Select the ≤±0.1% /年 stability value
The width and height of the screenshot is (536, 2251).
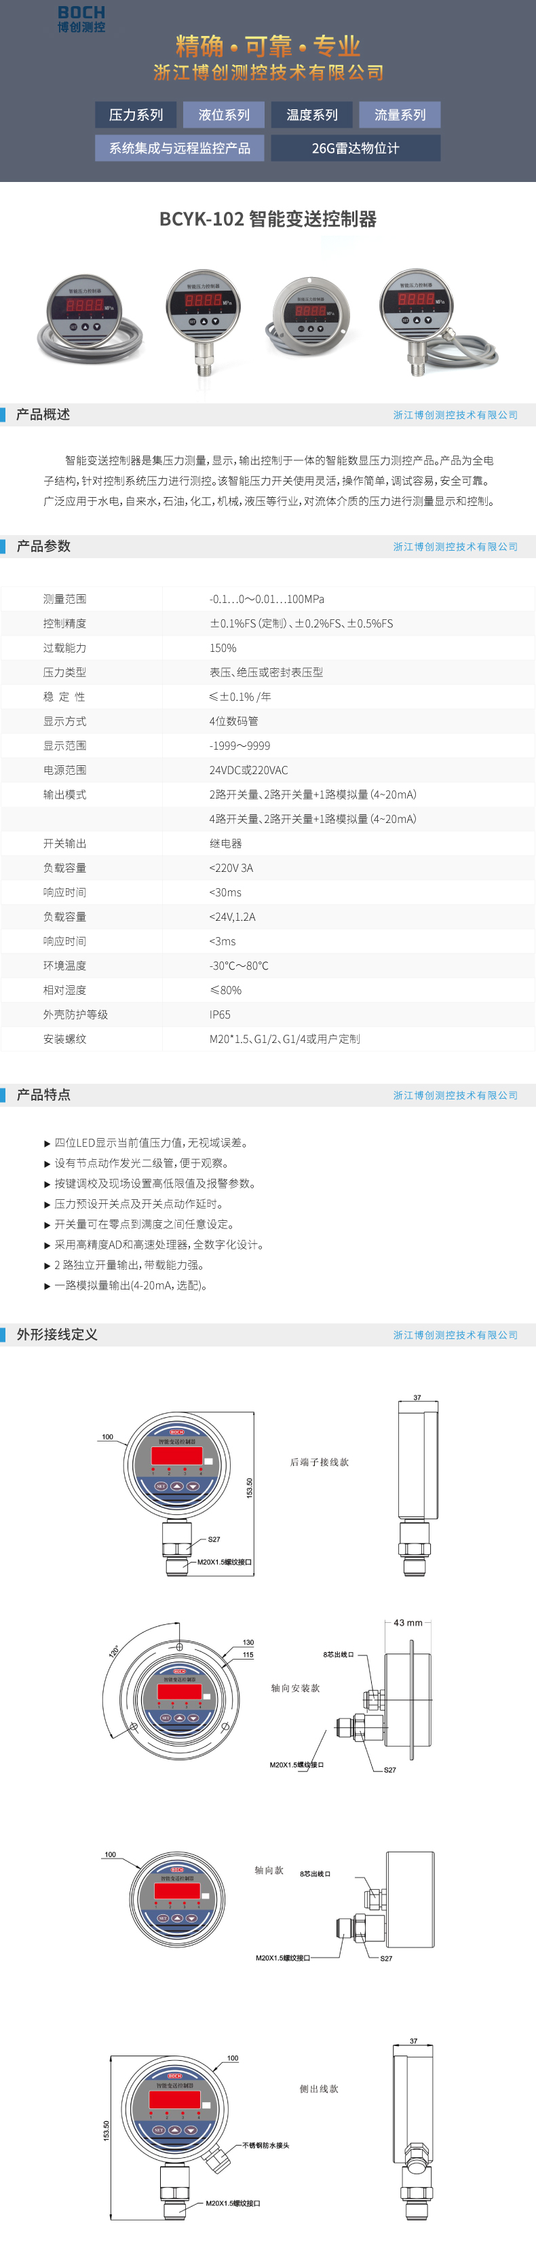coord(240,697)
